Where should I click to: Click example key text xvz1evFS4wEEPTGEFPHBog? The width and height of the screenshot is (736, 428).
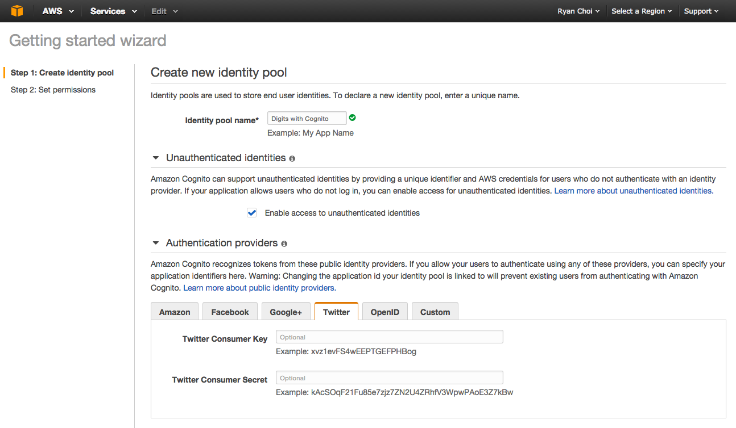click(363, 351)
